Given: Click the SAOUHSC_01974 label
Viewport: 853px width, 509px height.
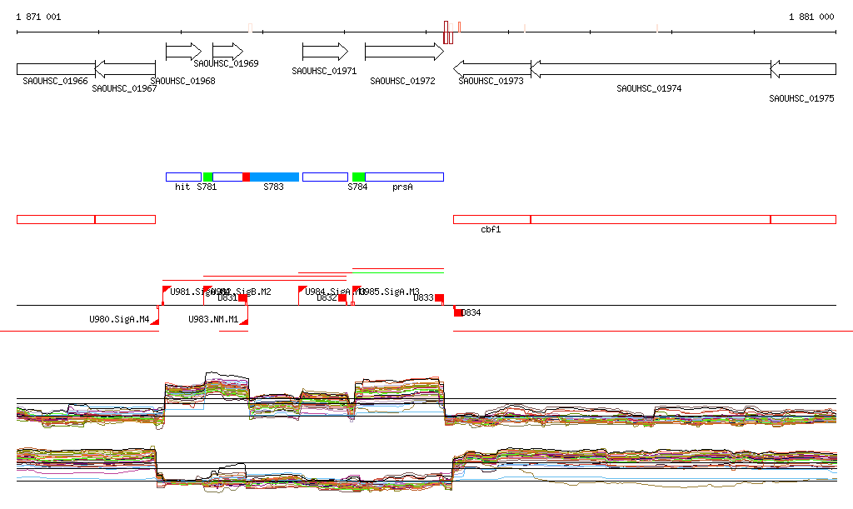Looking at the screenshot, I should 649,88.
